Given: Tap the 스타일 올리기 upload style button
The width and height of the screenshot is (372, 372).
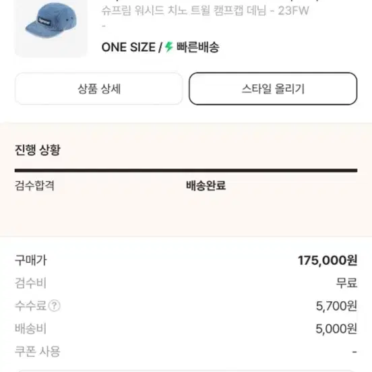Looking at the screenshot, I should (273, 89).
